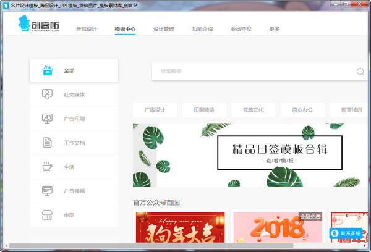Viewport: 371px width, 252px height.
Task: Click the banner carousel progress indicator
Action: click(283, 183)
